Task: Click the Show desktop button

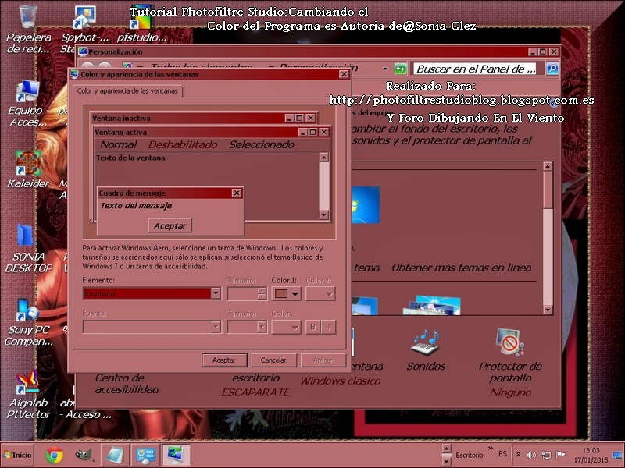Action: (618, 455)
